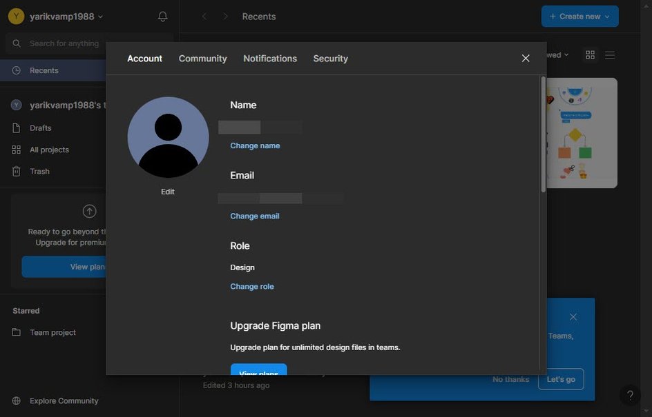Click the Change name link

[255, 145]
